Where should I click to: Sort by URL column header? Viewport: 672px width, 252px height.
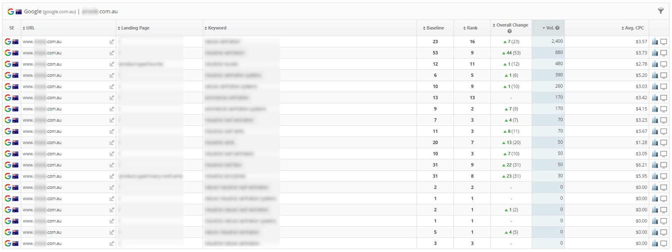click(x=29, y=28)
